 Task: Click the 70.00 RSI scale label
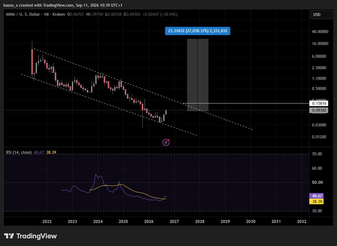pos(317,154)
